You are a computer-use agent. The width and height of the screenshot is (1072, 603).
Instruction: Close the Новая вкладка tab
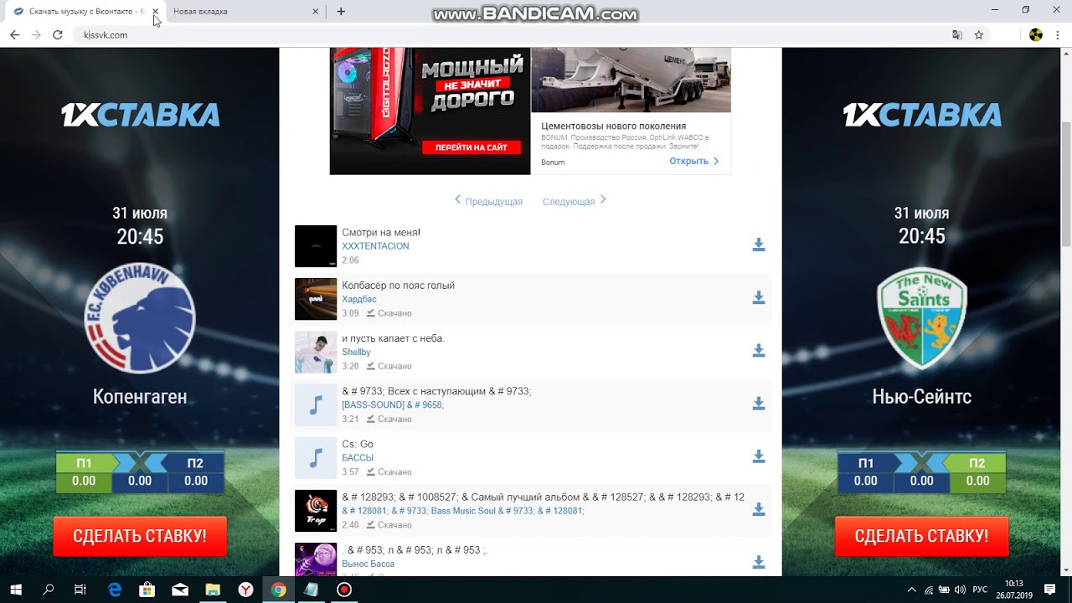pos(315,12)
